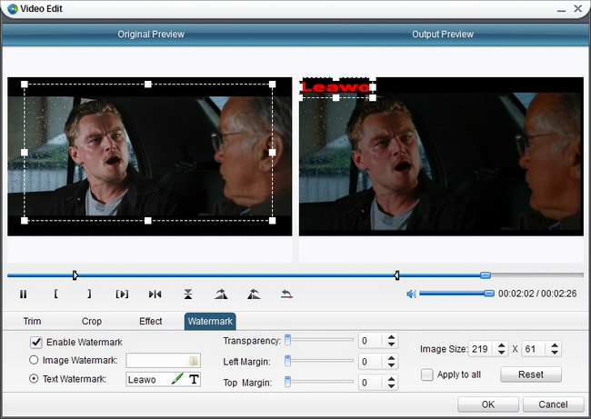Switch to the Trim tab

(32, 322)
